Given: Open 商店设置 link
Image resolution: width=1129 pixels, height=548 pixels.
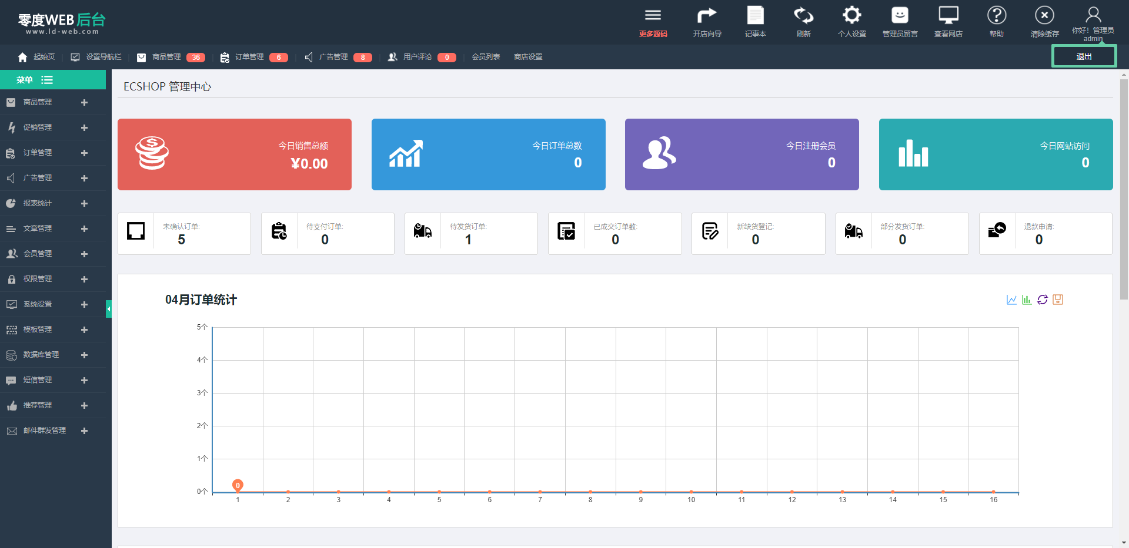Looking at the screenshot, I should [528, 57].
